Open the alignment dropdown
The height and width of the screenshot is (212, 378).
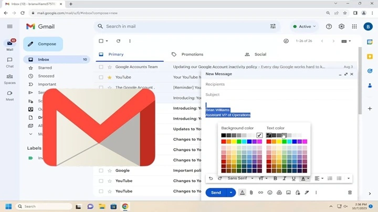(319, 178)
